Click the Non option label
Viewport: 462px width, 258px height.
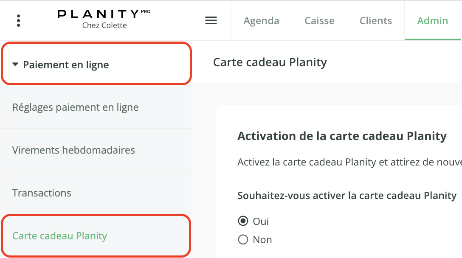click(x=262, y=240)
